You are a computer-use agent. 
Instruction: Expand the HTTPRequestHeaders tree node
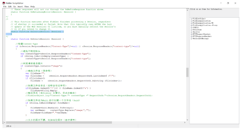coord(191,34)
